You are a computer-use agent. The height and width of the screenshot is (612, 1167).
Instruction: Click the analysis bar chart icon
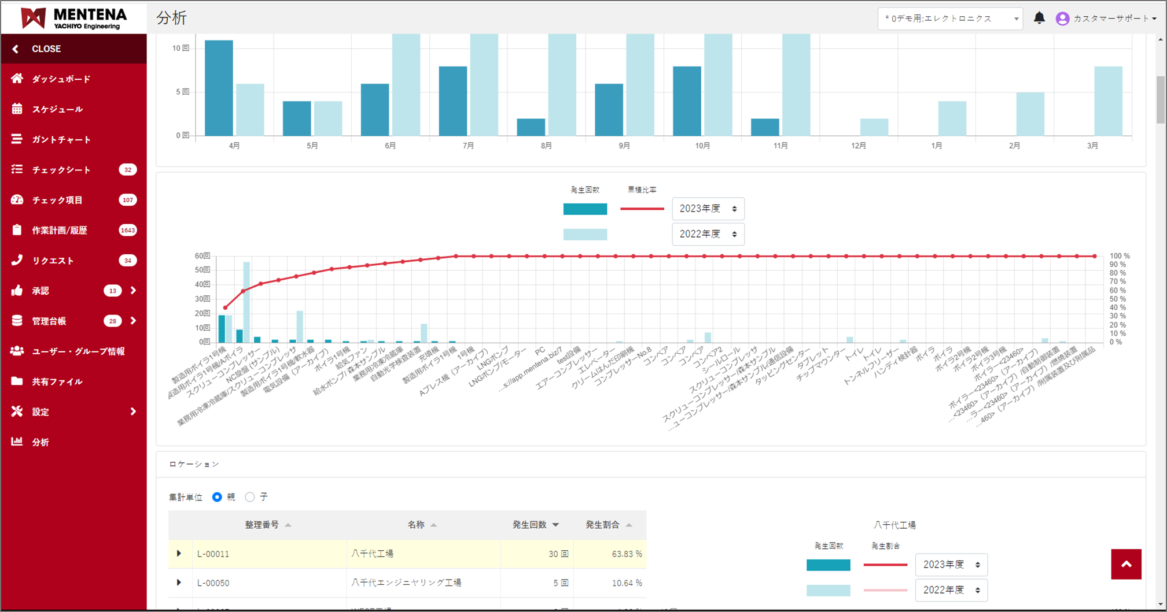tap(17, 442)
